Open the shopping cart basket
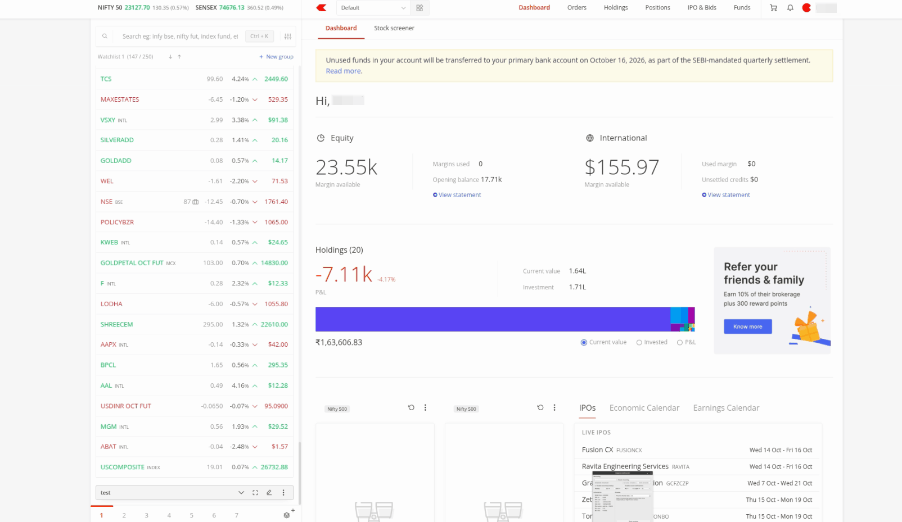The image size is (902, 522). [773, 8]
